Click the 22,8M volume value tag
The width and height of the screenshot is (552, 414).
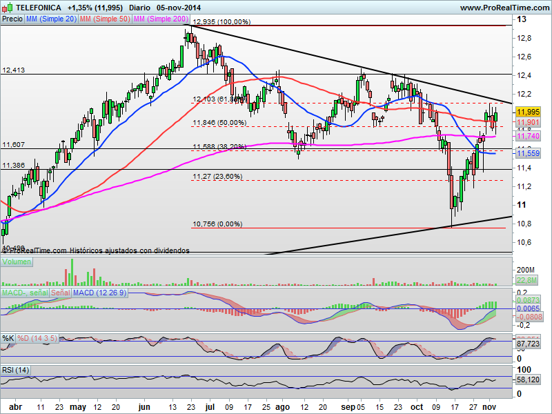[526, 280]
